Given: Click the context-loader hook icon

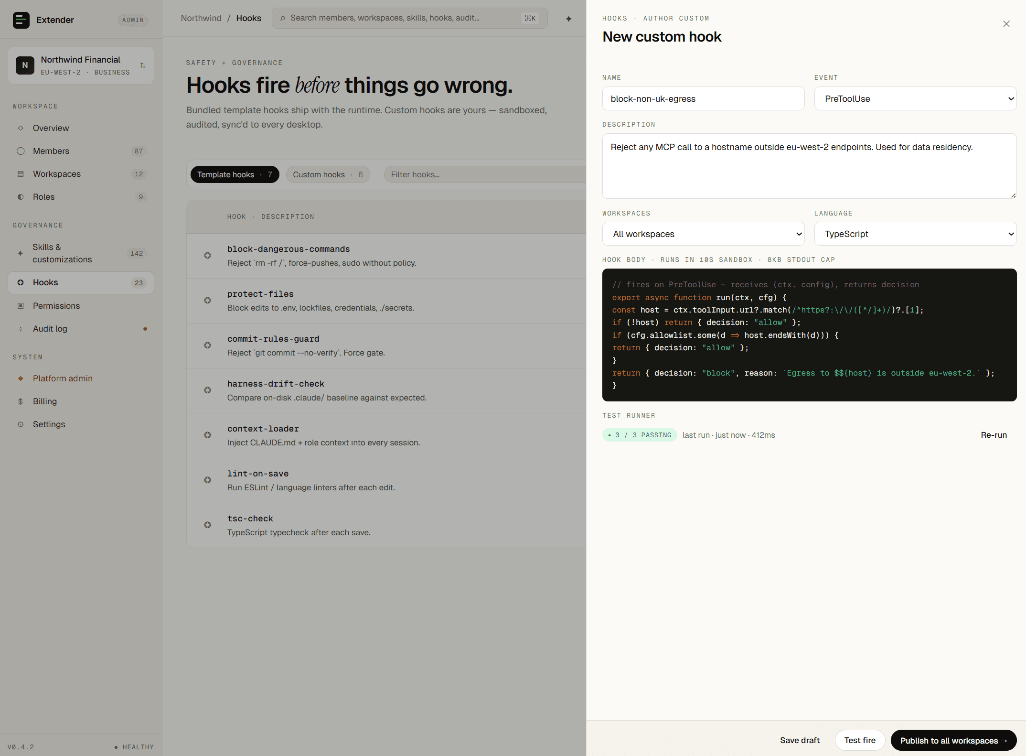Looking at the screenshot, I should coord(207,435).
